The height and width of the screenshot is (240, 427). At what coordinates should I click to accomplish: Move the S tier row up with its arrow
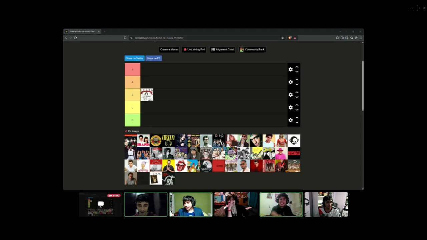[x=297, y=67]
